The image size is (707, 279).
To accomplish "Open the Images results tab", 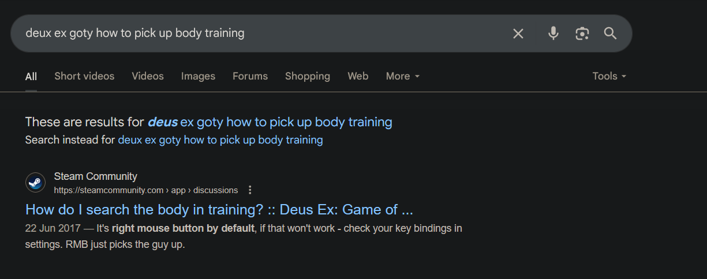I will click(198, 76).
